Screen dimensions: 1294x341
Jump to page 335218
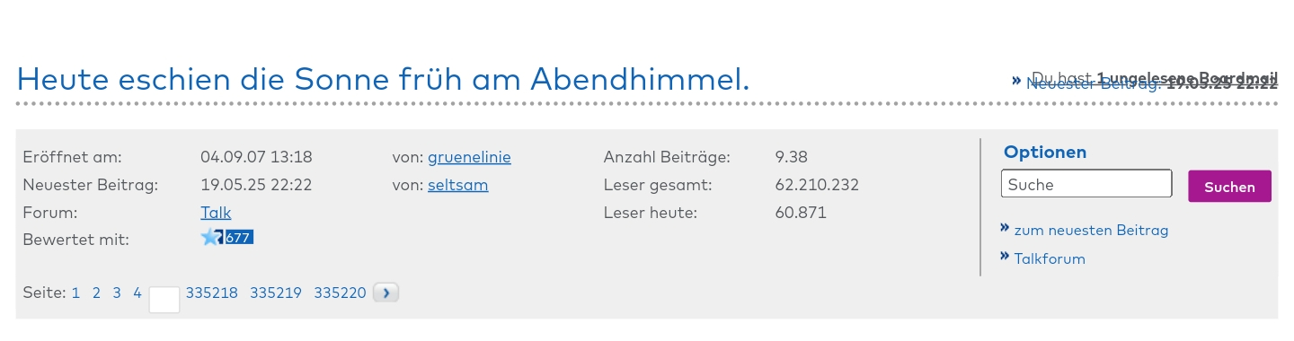coord(212,293)
